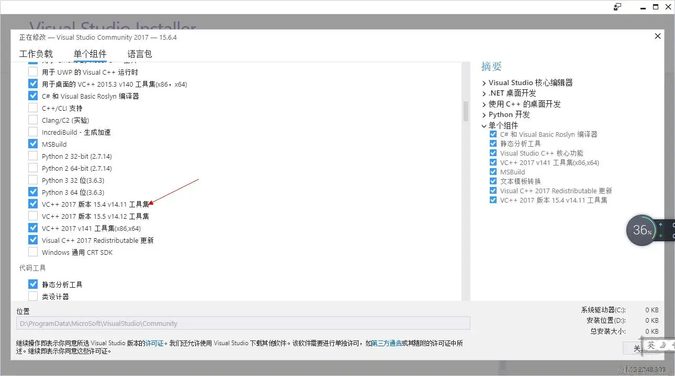
Task: Uncheck Visual Studio C++ 核心功能 in summary
Action: [493, 153]
